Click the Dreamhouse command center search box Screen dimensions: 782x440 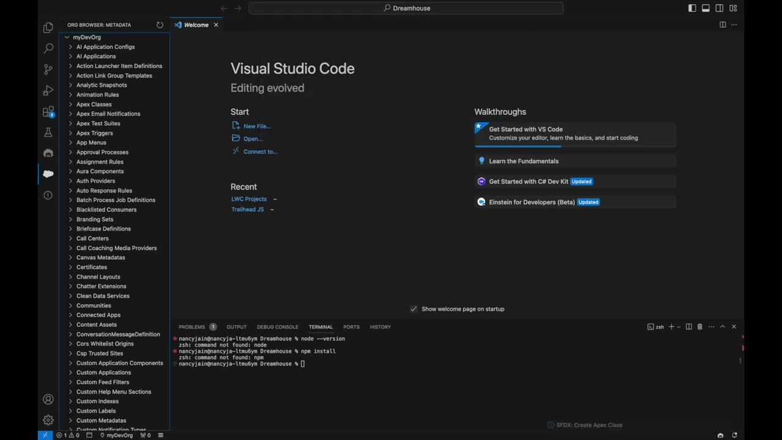point(406,8)
